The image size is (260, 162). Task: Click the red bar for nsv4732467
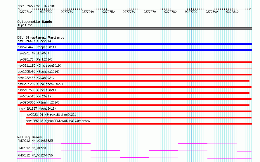[133, 81]
